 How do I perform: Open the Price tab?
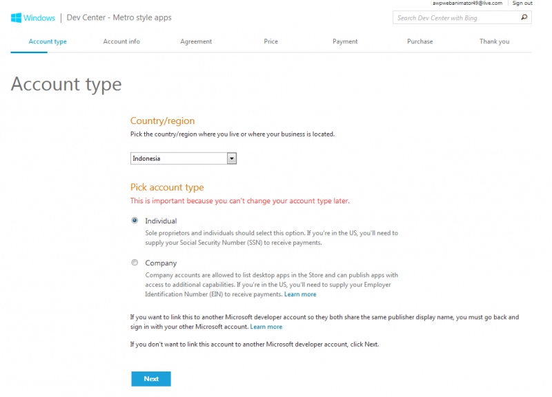[270, 41]
